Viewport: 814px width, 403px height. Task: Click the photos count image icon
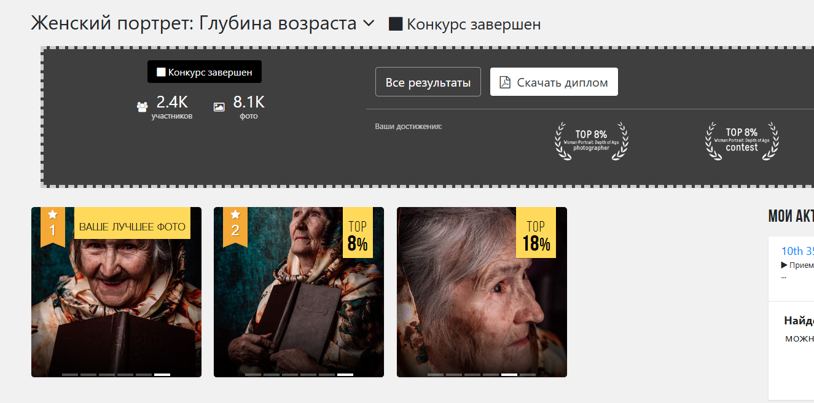click(x=219, y=107)
